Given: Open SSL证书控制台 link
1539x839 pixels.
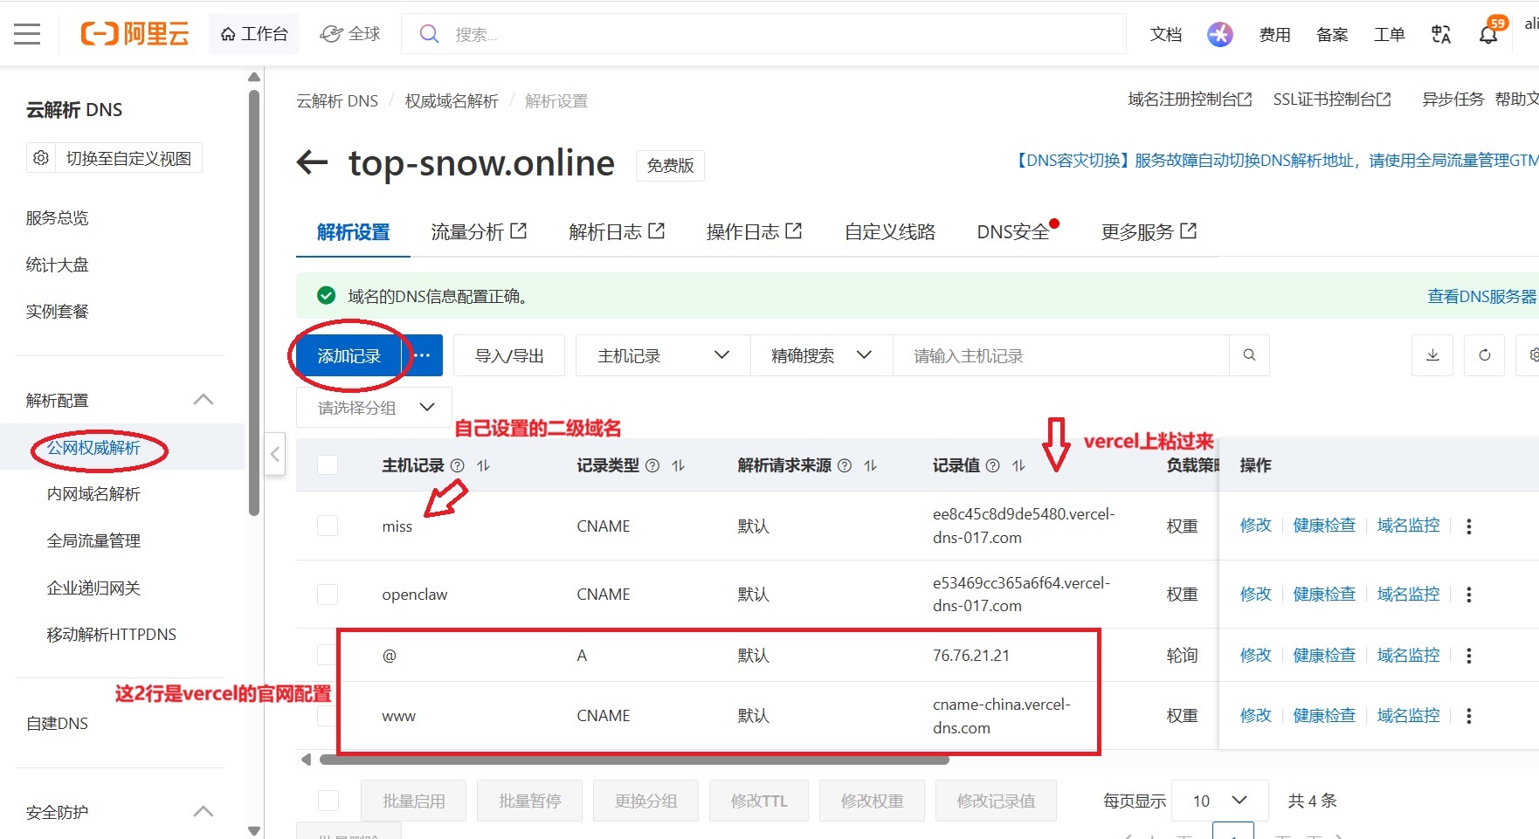Looking at the screenshot, I should 1332,100.
